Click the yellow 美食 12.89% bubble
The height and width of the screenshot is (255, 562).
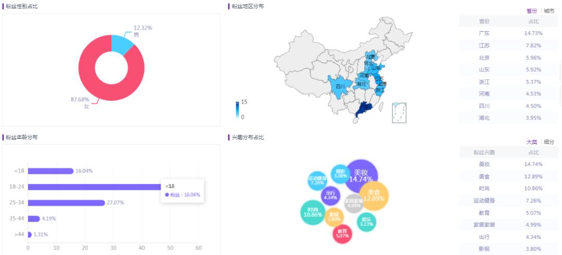(374, 196)
